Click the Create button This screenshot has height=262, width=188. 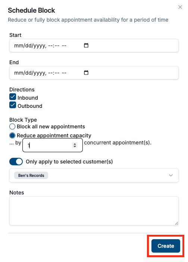pos(166,246)
